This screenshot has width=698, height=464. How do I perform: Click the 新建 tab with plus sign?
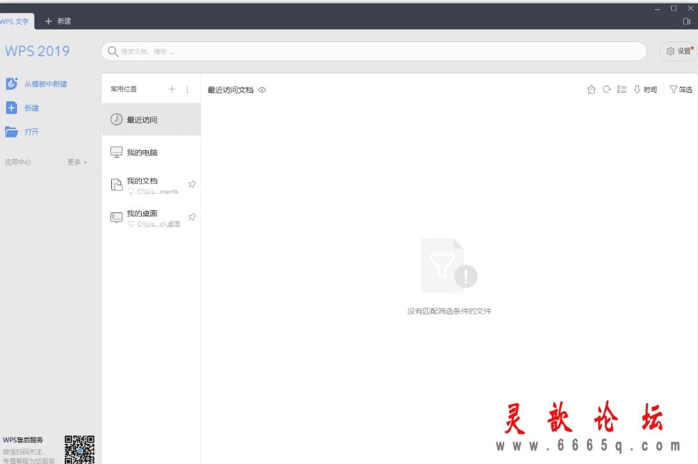point(58,21)
